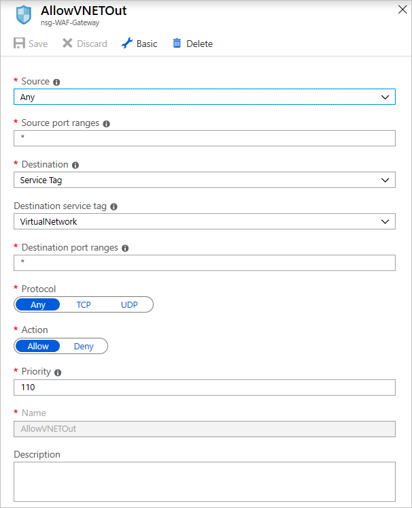The height and width of the screenshot is (508, 412).
Task: Click the Basic wrench icon
Action: pos(127,44)
